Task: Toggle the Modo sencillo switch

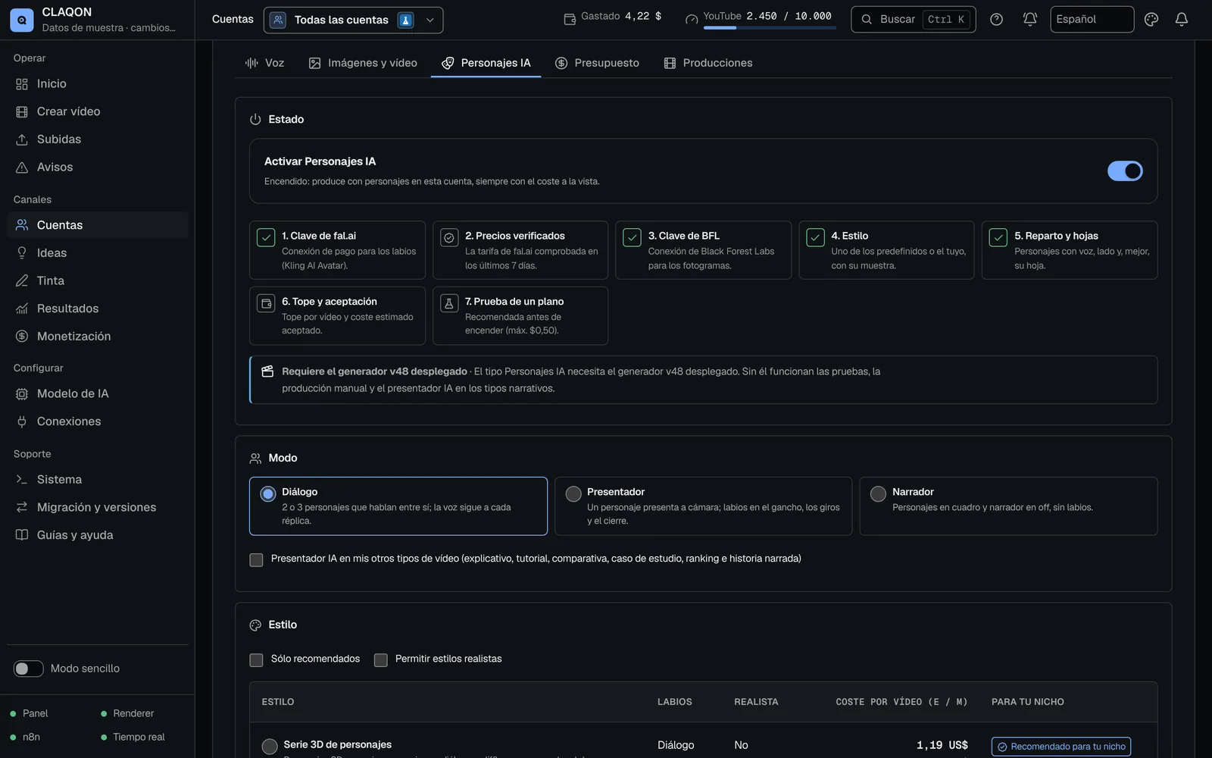Action: tap(29, 669)
